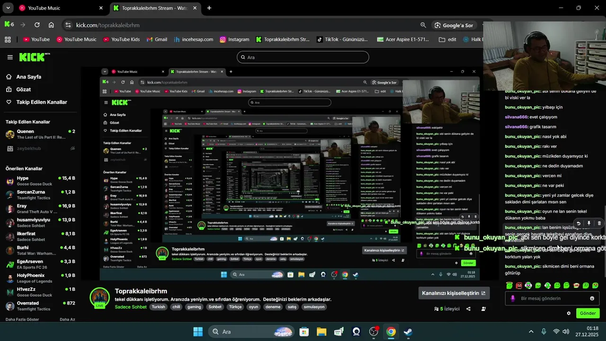
Task: Open Wi-Fi network settings in tray
Action: 556,332
